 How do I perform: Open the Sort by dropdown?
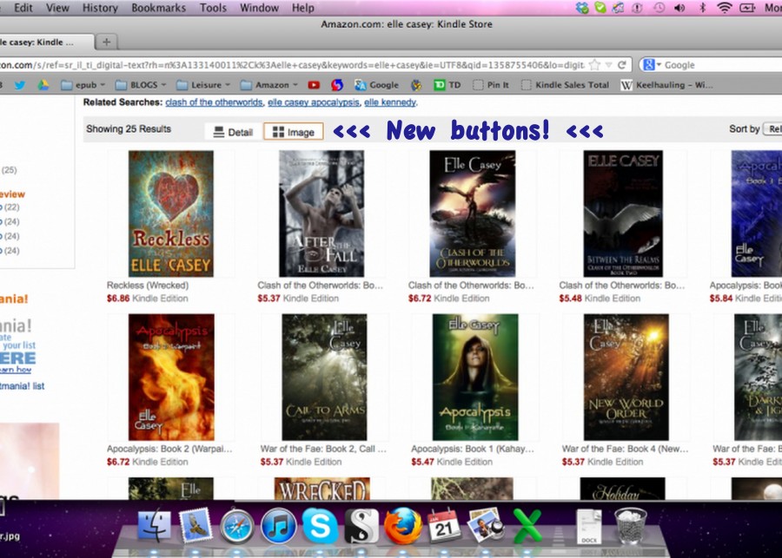click(x=773, y=129)
